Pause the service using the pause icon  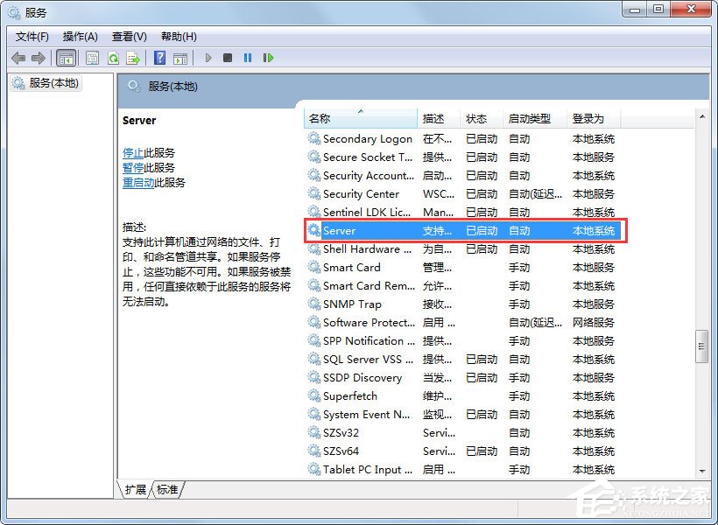(248, 58)
